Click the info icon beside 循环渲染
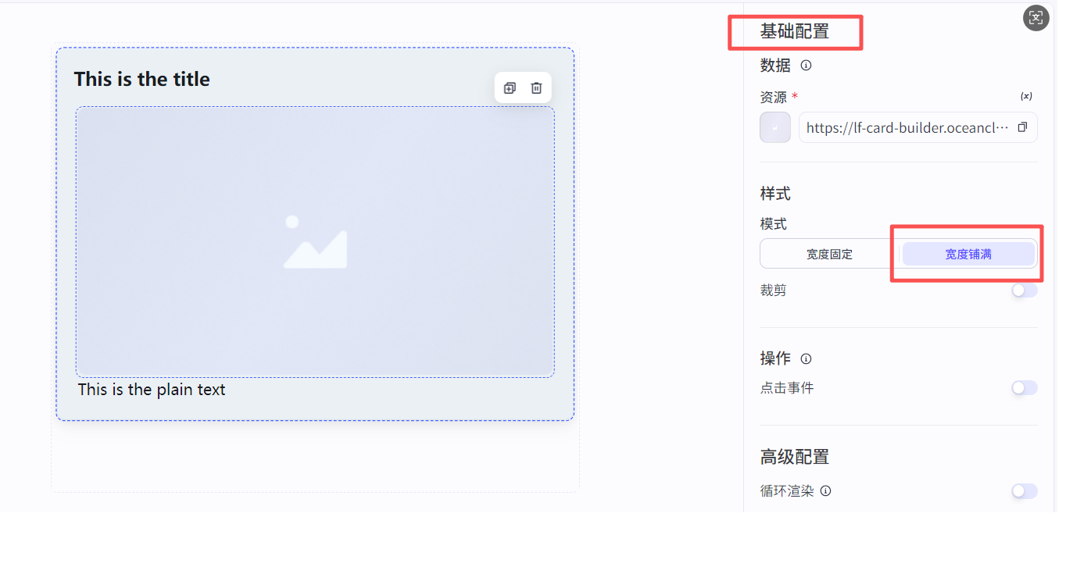The width and height of the screenshot is (1066, 588). (826, 491)
